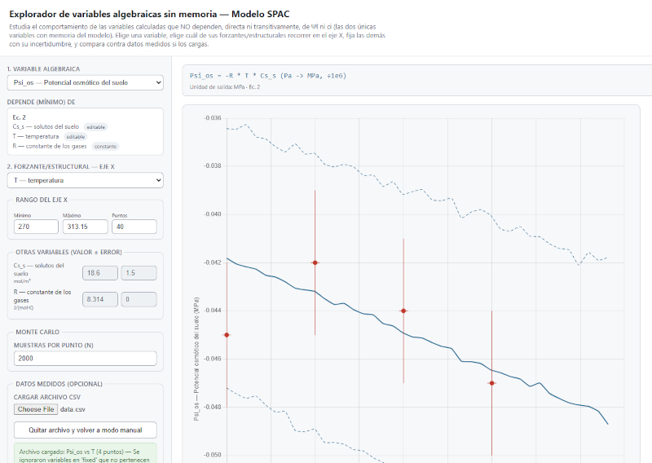Open the Variable Algebraica dropdown
The height and width of the screenshot is (463, 652).
click(86, 82)
